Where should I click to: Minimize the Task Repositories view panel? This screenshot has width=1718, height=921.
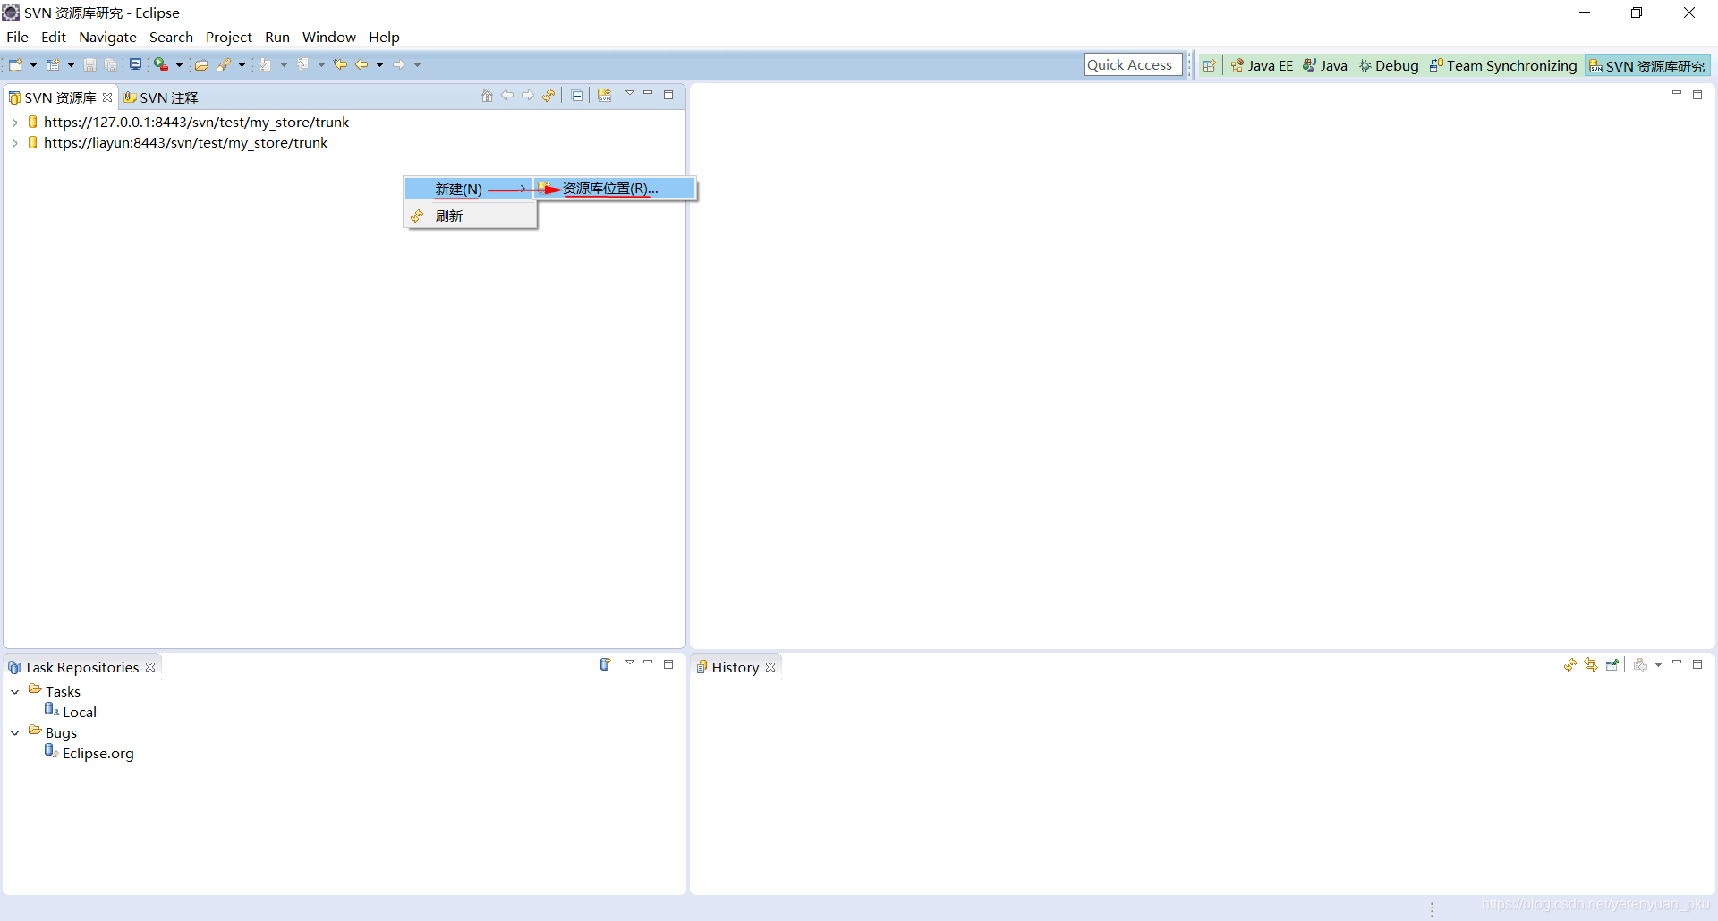click(648, 663)
